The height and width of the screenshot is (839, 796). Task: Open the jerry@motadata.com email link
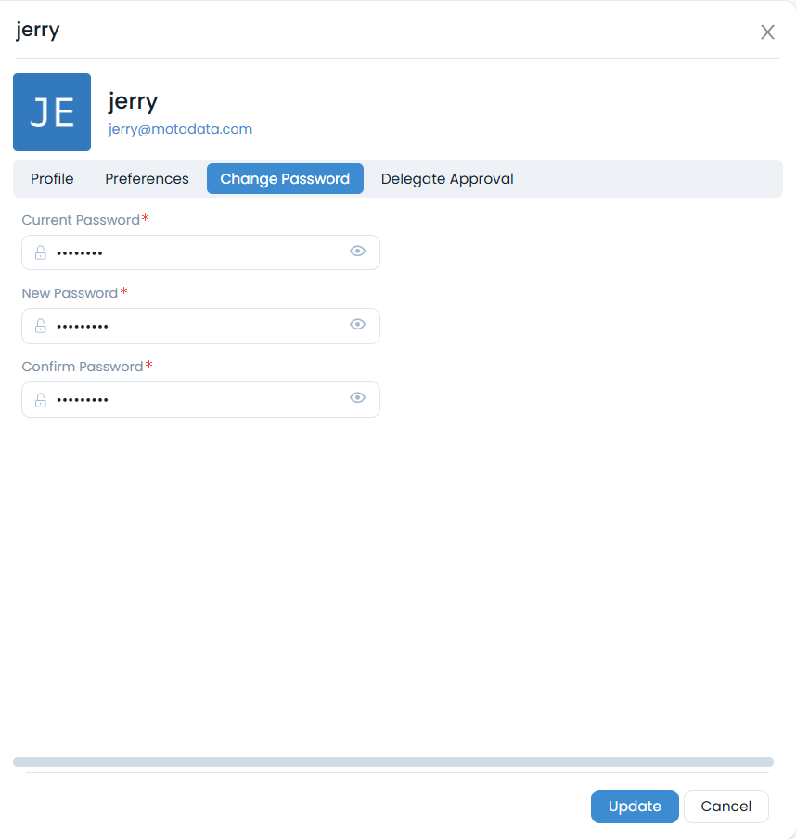click(180, 129)
